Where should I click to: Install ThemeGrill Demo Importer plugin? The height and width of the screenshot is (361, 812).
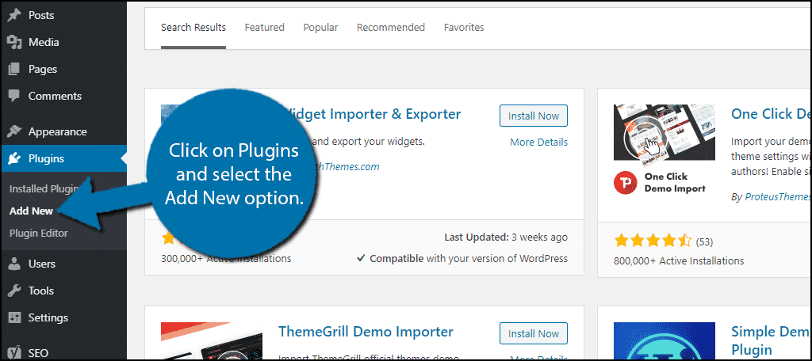pos(534,333)
